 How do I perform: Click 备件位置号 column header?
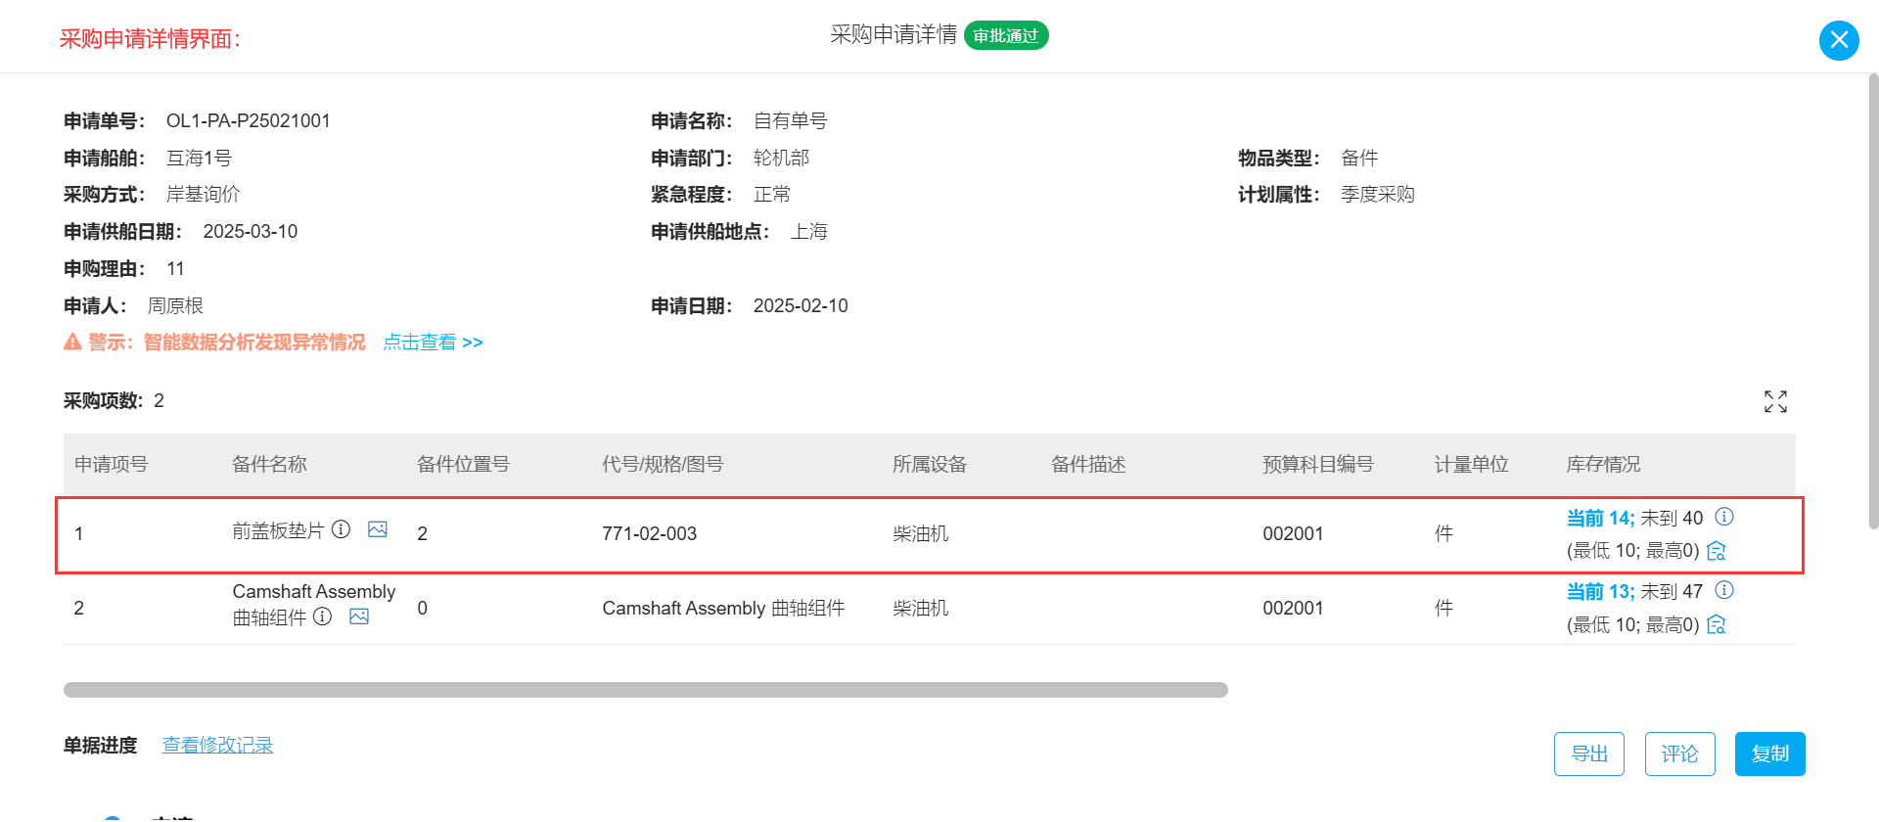coord(464,464)
